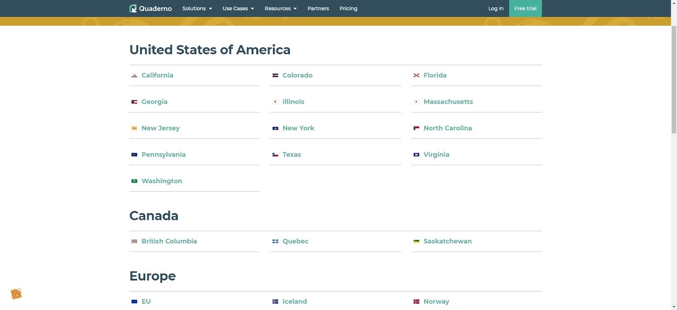
Task: Choose the Virginia link
Action: coord(436,155)
